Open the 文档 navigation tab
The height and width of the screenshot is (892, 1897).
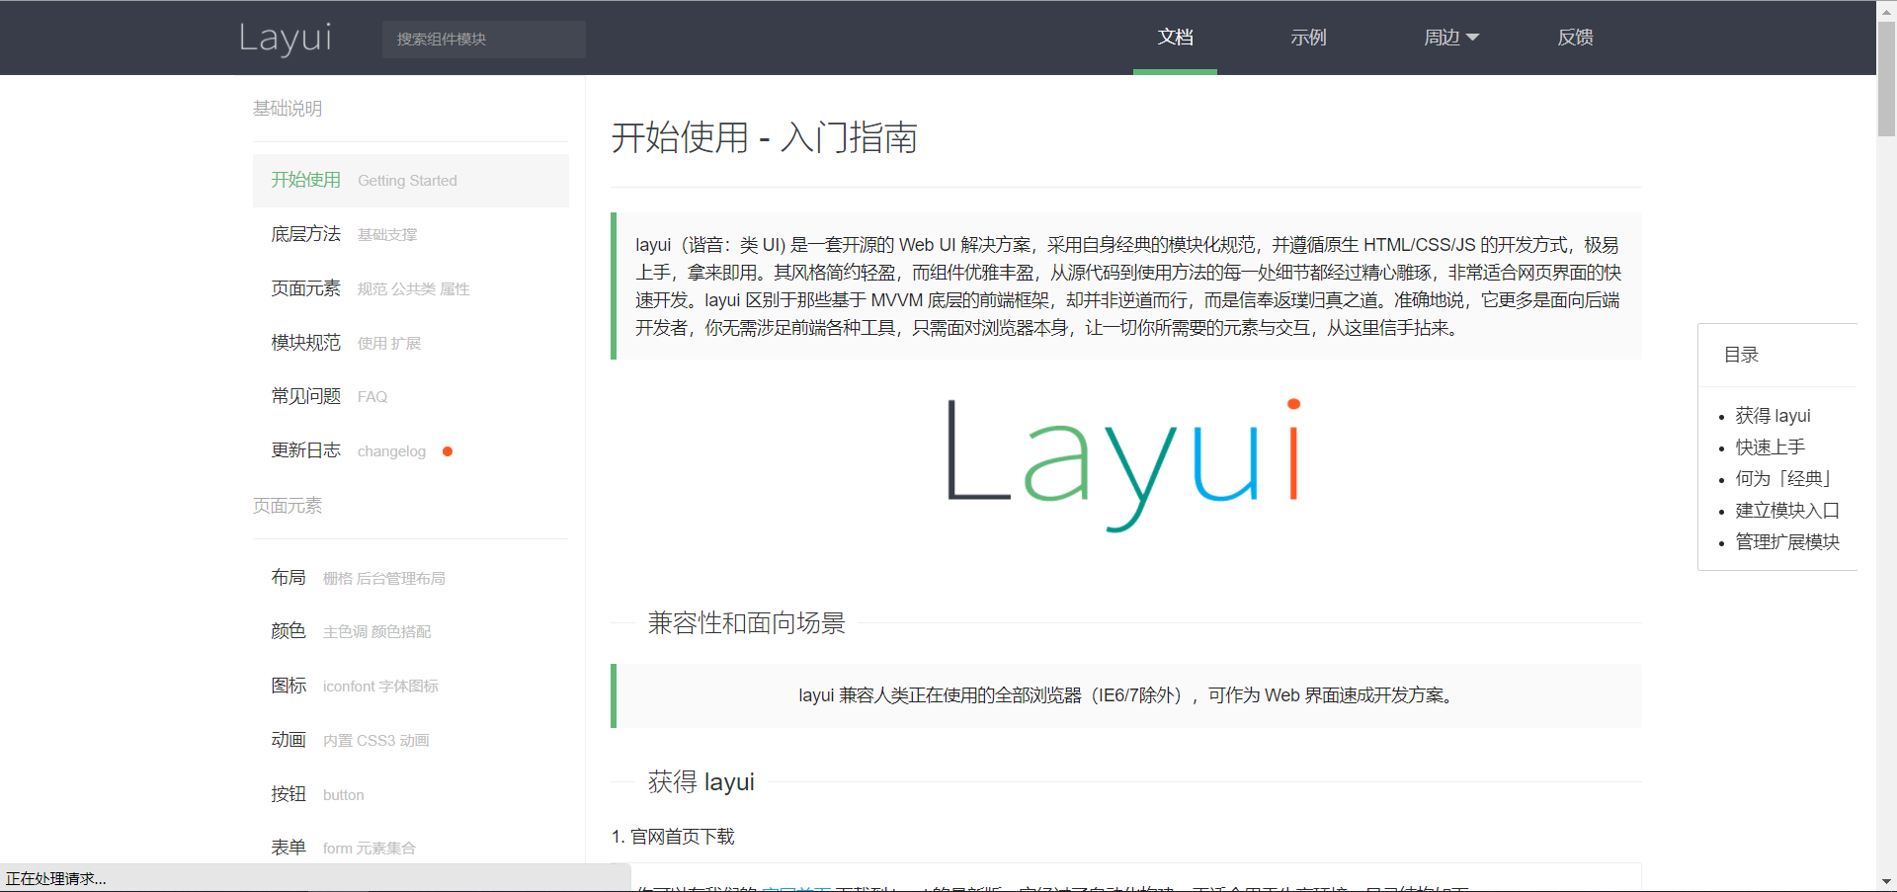[1175, 38]
